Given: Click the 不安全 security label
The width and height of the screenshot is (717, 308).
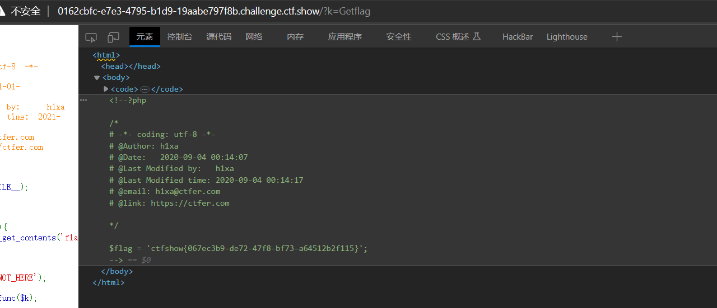Looking at the screenshot, I should point(26,11).
